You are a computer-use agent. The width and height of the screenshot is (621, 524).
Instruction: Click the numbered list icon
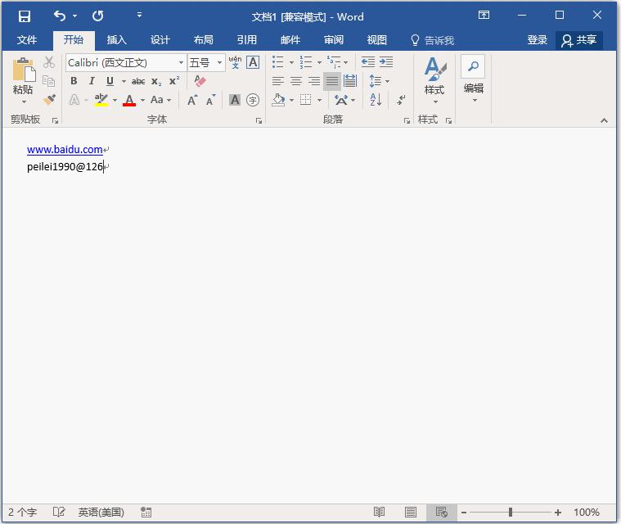click(306, 62)
